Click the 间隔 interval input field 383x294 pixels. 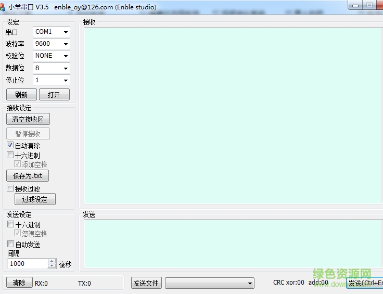[27, 264]
